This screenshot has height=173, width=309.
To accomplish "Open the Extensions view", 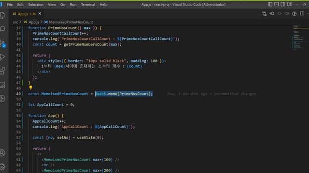I will 2,71.
